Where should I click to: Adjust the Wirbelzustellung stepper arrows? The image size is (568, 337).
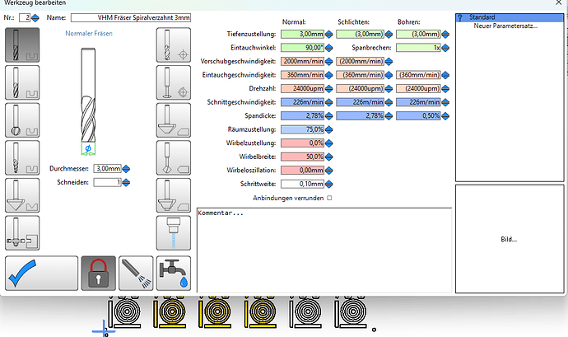pos(329,143)
